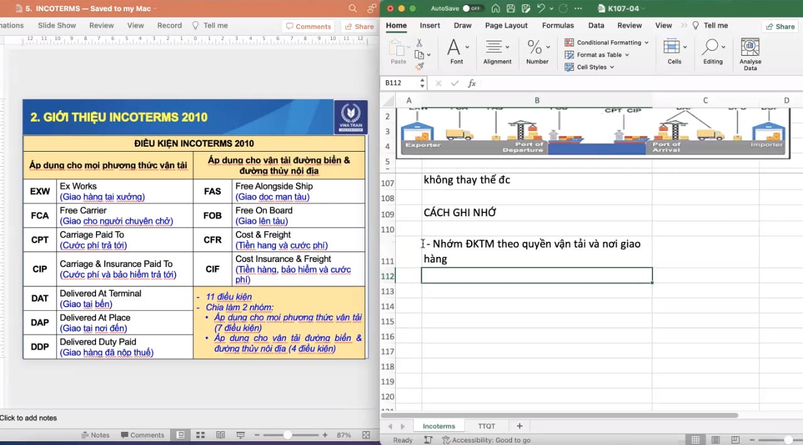The image size is (803, 445).
Task: Click the Excel Share button
Action: tap(779, 26)
